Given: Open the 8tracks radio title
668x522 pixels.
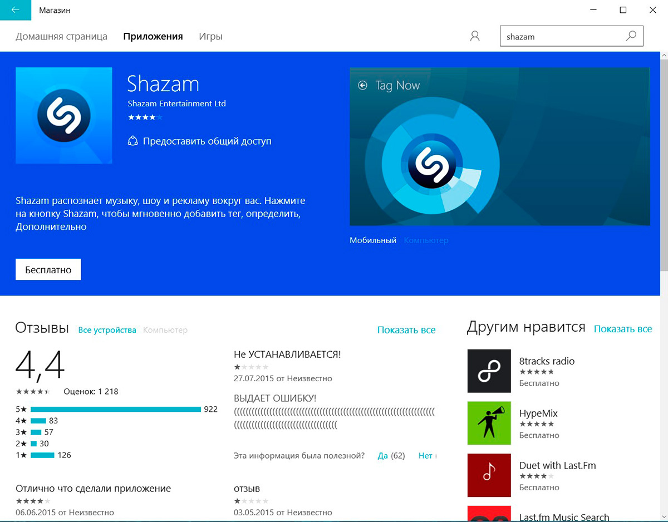Looking at the screenshot, I should [547, 361].
